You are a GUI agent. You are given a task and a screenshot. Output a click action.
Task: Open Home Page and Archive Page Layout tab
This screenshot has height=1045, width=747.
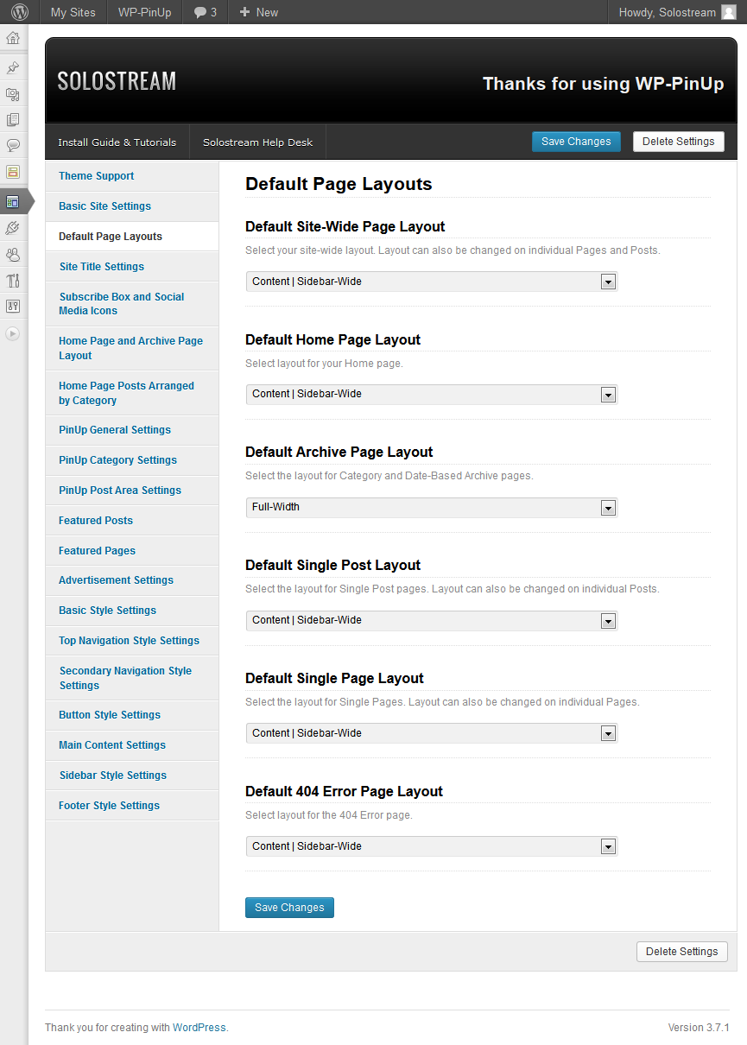[132, 348]
